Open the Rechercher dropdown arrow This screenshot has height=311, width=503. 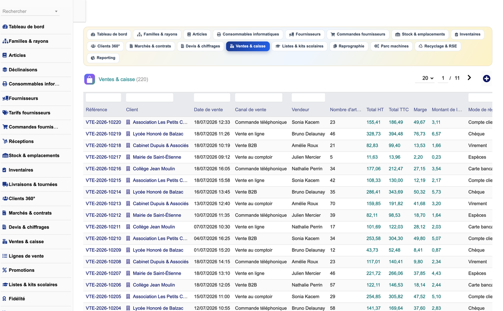click(56, 12)
